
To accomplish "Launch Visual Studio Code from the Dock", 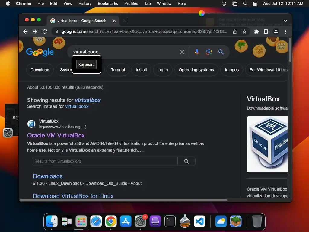I will click(199, 221).
